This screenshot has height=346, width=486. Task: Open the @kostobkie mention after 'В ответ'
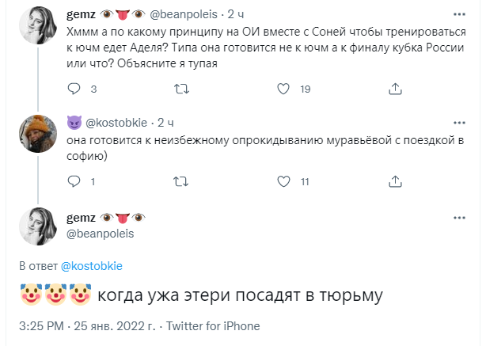point(91,265)
